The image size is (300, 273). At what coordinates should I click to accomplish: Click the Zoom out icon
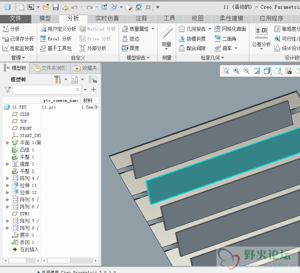click(247, 71)
